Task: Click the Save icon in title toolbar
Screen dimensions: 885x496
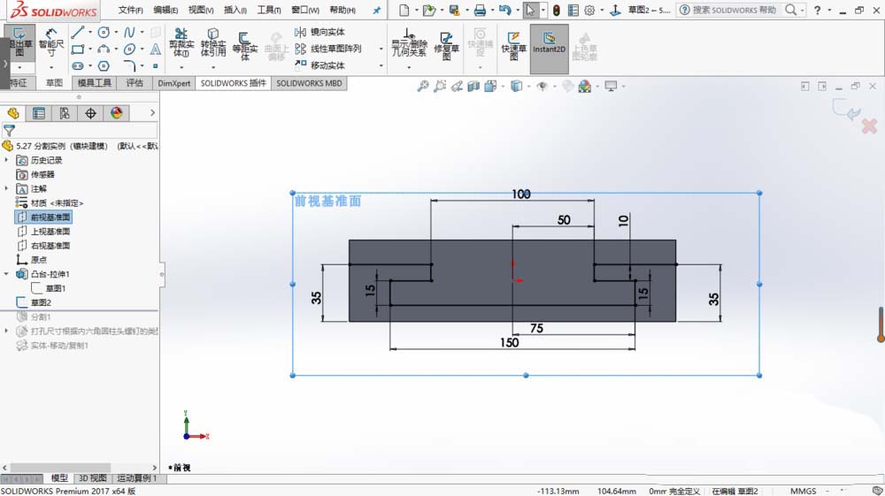Action: pos(454,10)
